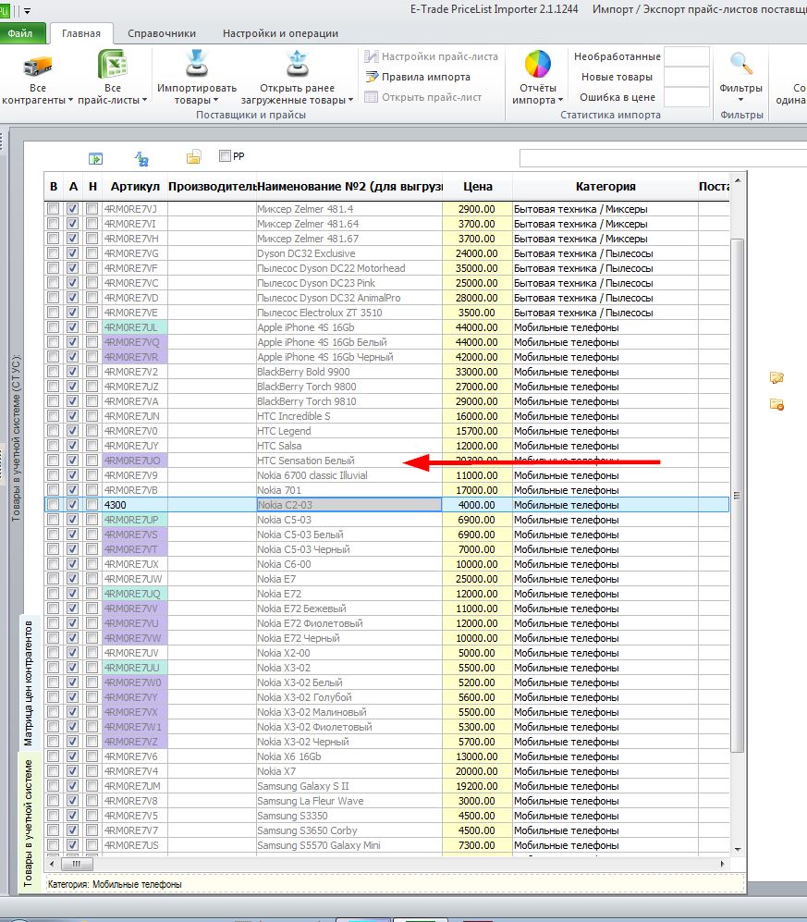Check 'B' checkbox for Nokia X7 row
The height and width of the screenshot is (922, 807).
53,771
